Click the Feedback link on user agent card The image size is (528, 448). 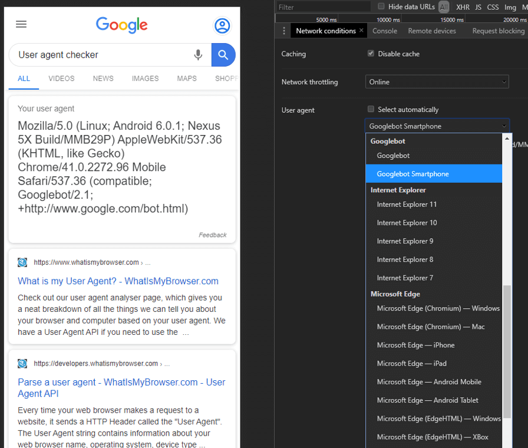click(x=213, y=235)
